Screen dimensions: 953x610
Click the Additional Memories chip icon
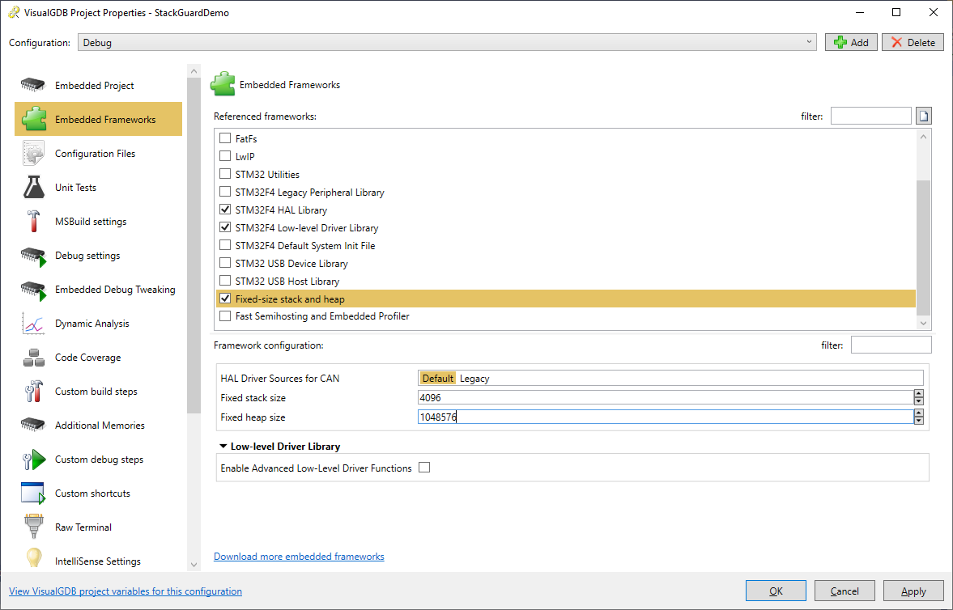click(33, 425)
